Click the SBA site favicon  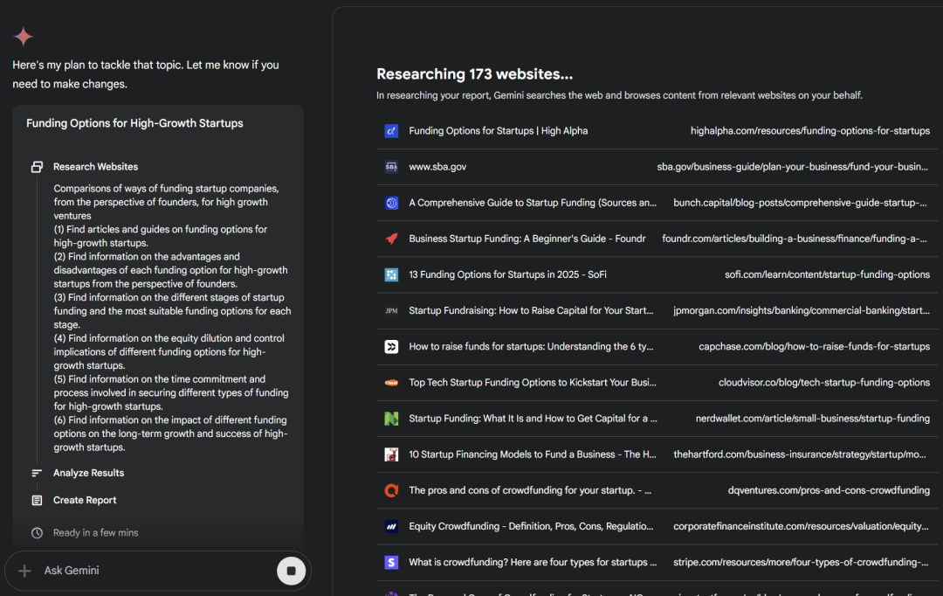(x=391, y=167)
